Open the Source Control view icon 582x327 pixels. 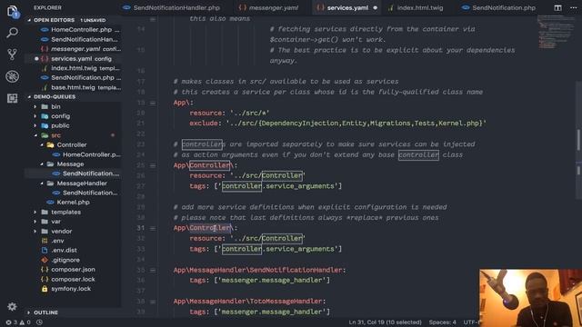(12, 54)
